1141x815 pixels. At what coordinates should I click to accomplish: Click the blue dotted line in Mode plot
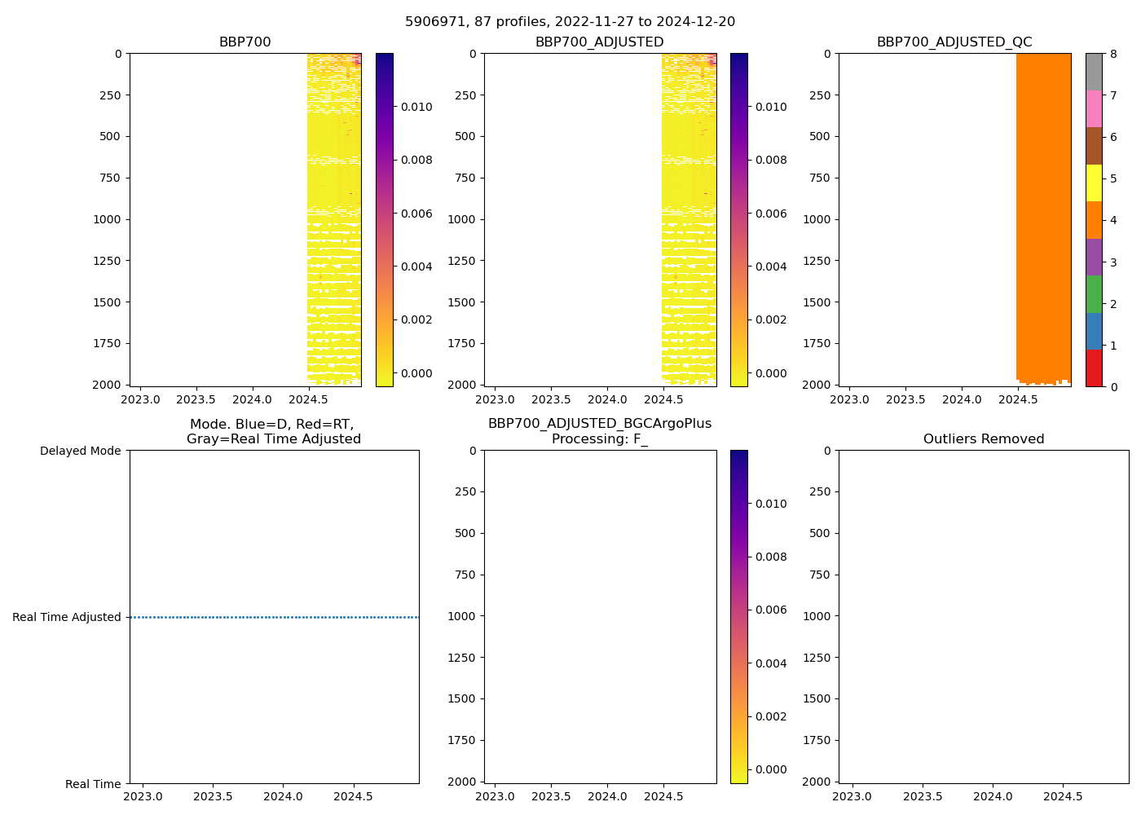tap(274, 617)
